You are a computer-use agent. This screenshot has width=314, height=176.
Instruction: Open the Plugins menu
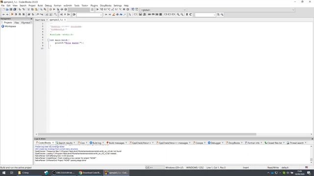94,5
